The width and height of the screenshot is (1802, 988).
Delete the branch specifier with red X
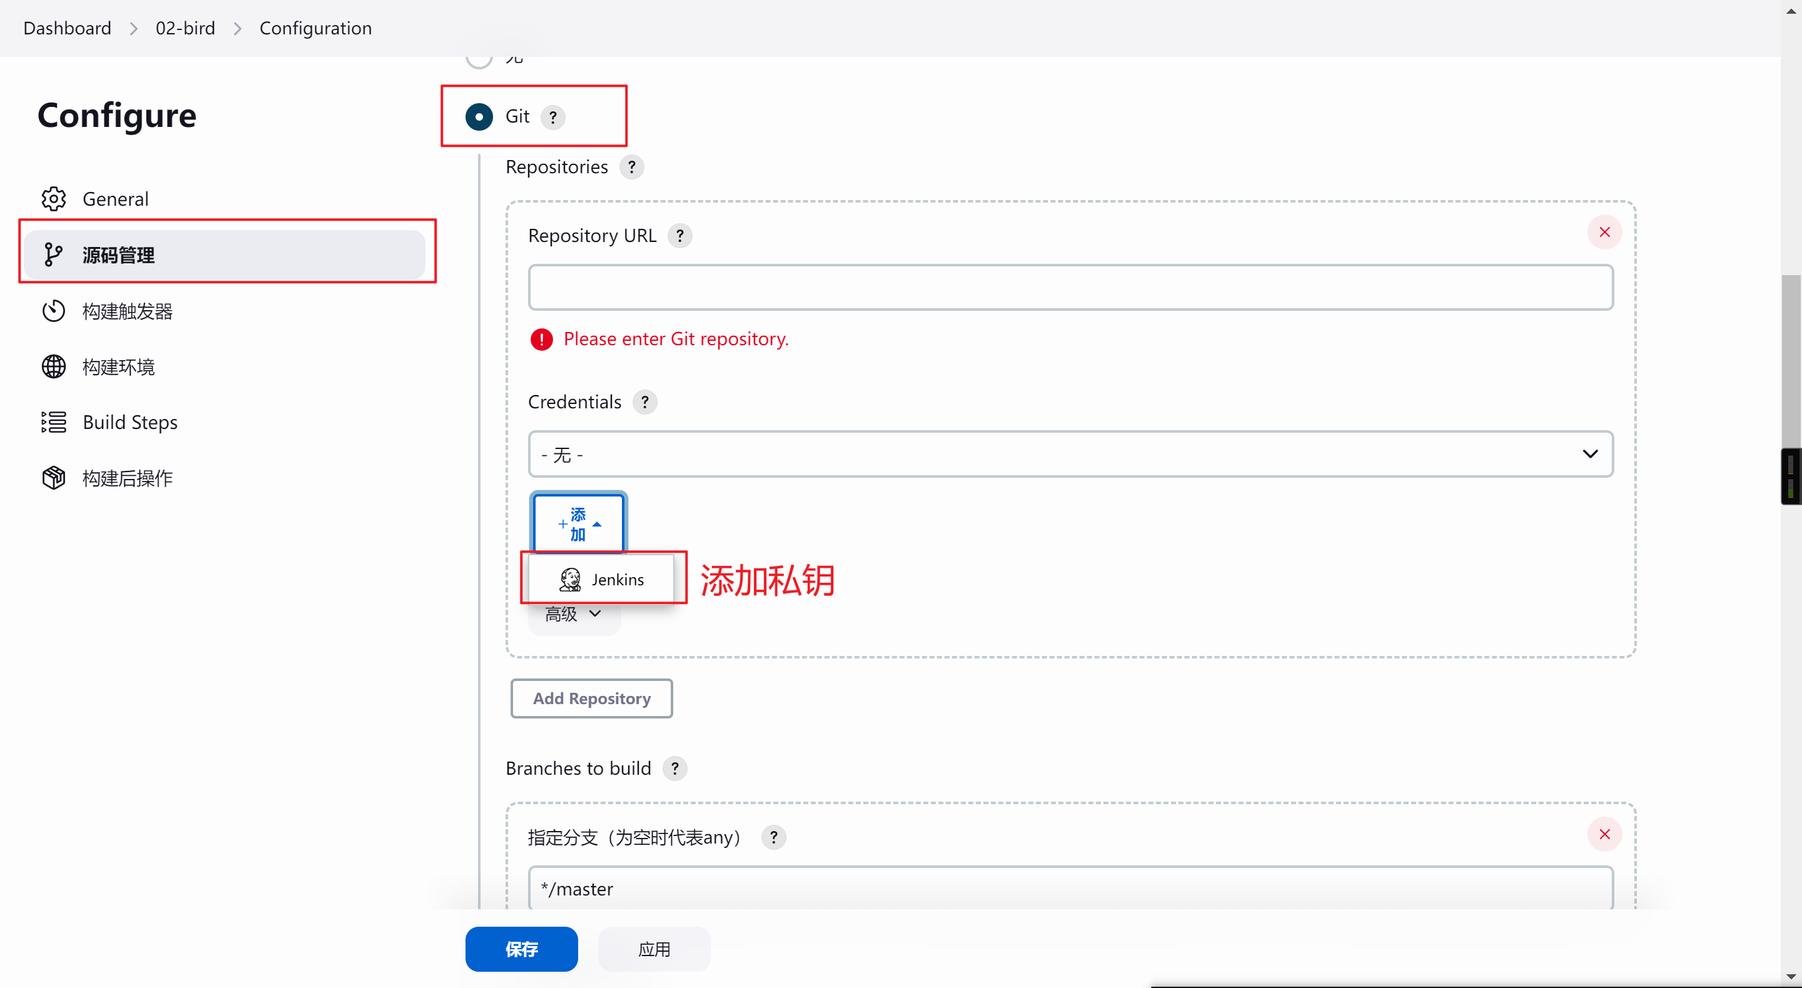click(1604, 834)
